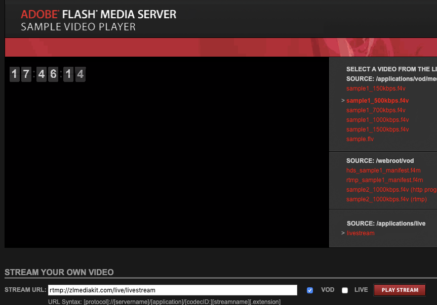Select the hds_sample1_manifest.f4m manifest
Viewport: 437px width, 305px height.
click(x=383, y=170)
